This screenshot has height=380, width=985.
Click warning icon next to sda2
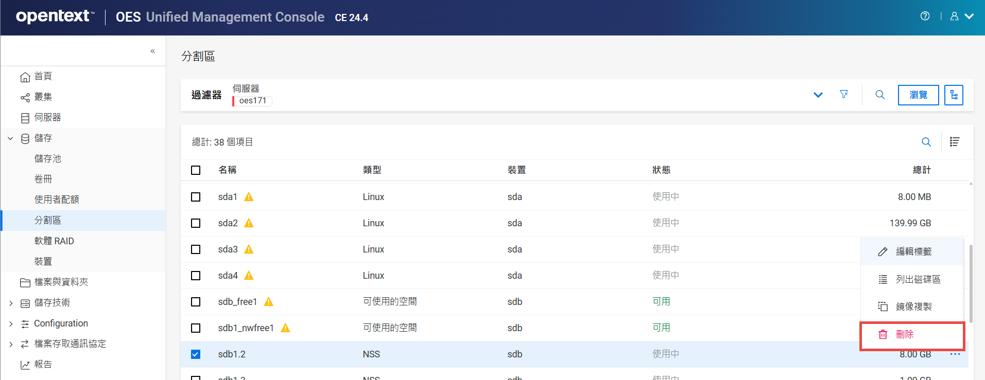pyautogui.click(x=249, y=223)
